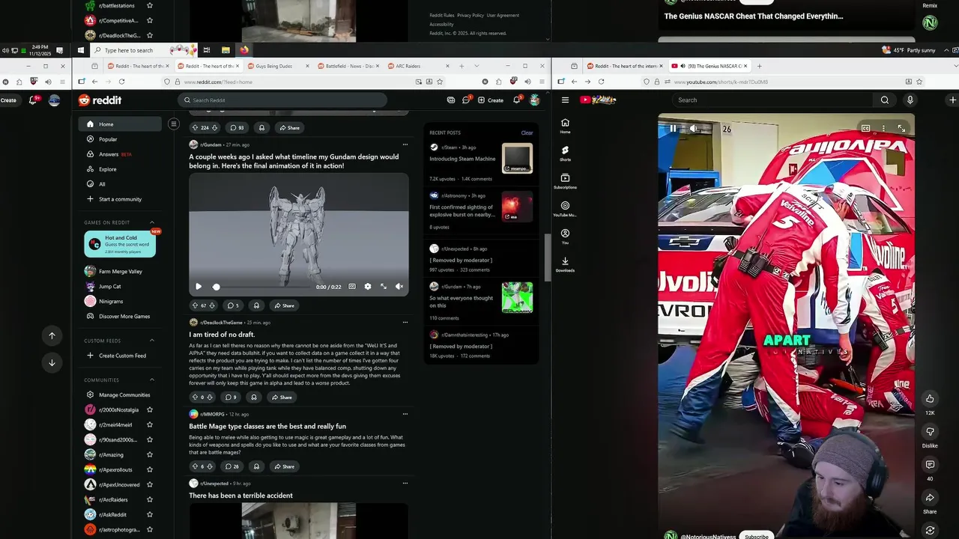959x539 pixels.
Task: Bookmark Reddit page with star icon
Action: tap(440, 82)
